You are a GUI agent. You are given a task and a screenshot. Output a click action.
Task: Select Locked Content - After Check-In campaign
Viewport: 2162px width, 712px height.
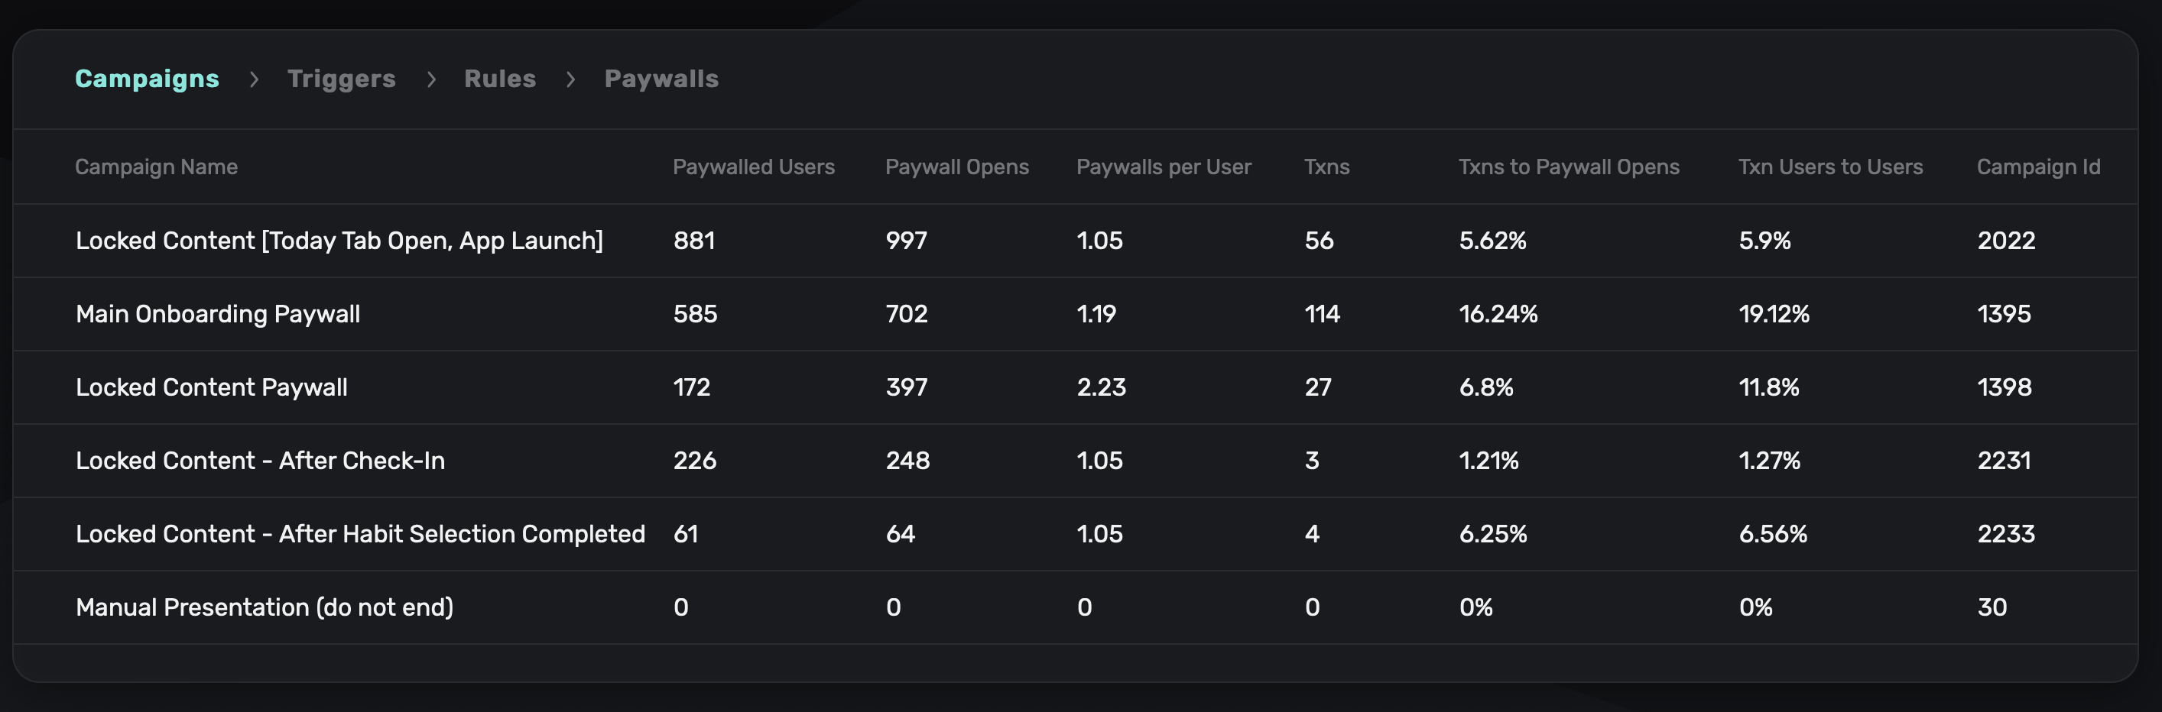(260, 461)
